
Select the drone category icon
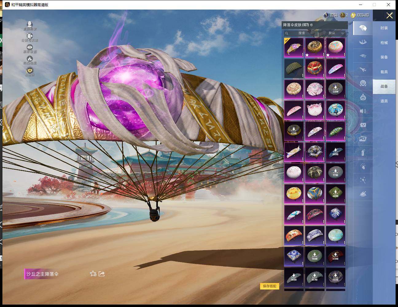pyautogui.click(x=363, y=56)
